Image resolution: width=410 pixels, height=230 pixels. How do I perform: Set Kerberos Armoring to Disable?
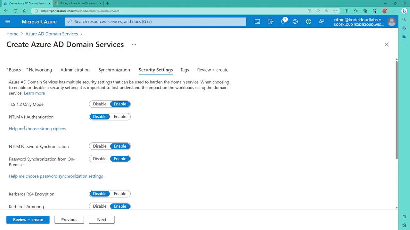[x=100, y=206]
